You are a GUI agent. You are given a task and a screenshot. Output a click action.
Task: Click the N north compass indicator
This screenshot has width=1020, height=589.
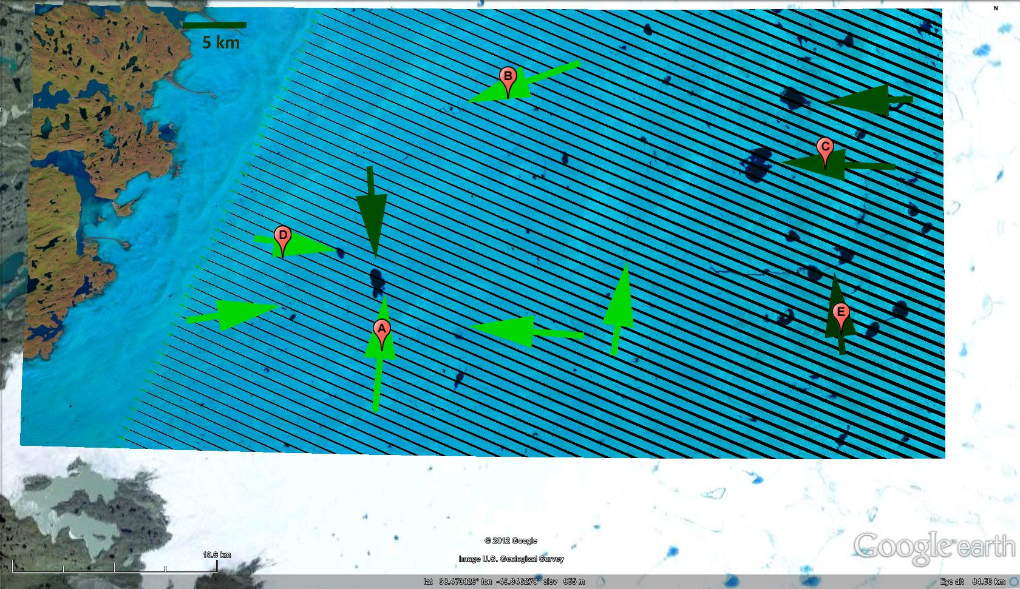pyautogui.click(x=996, y=8)
